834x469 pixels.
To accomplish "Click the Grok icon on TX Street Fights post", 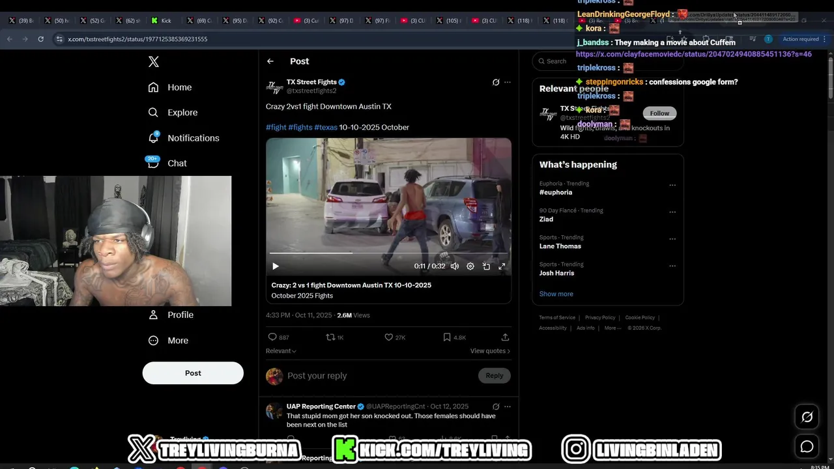I will (496, 82).
